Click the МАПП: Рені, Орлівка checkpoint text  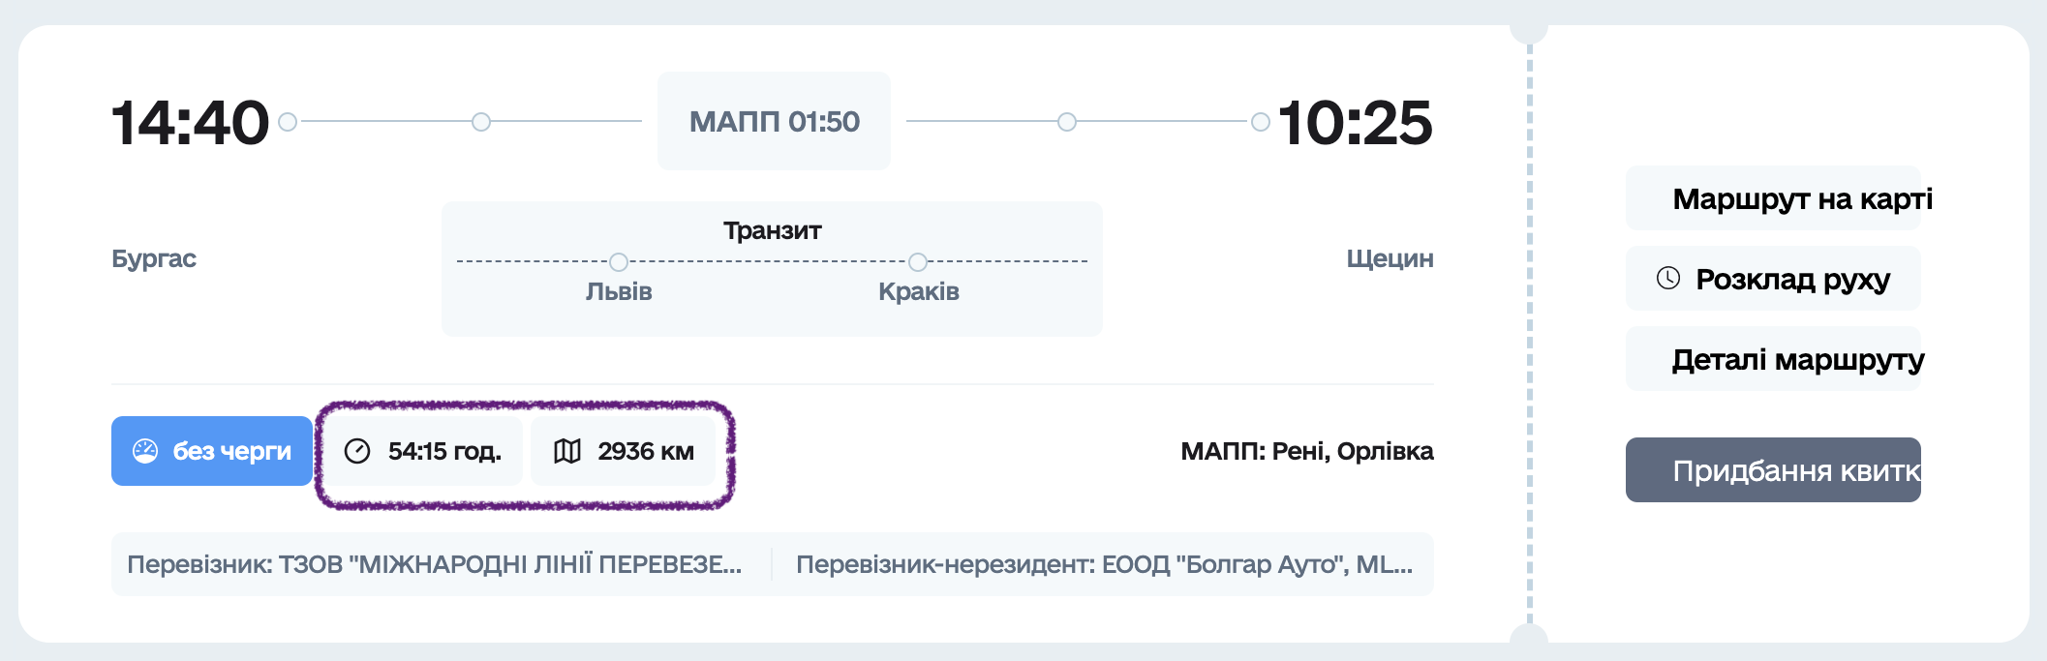(x=1306, y=451)
